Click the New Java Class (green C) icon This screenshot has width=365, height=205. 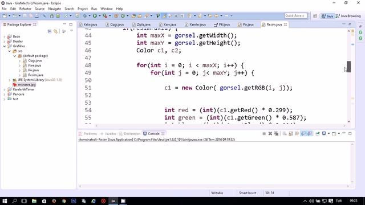tap(123, 16)
